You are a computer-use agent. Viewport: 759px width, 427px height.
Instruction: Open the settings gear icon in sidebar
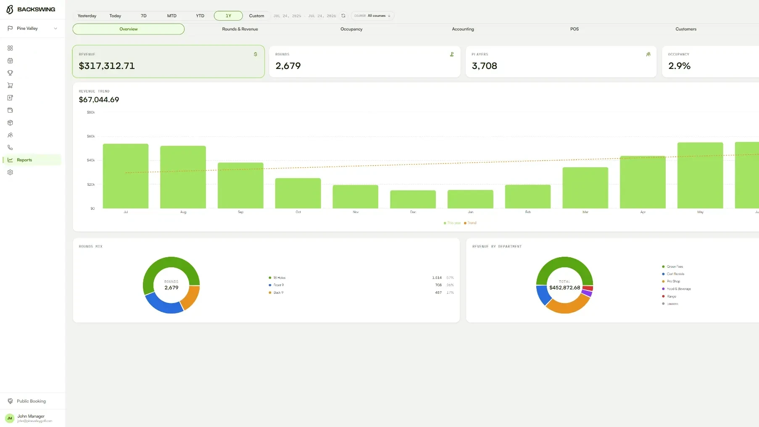(x=10, y=172)
